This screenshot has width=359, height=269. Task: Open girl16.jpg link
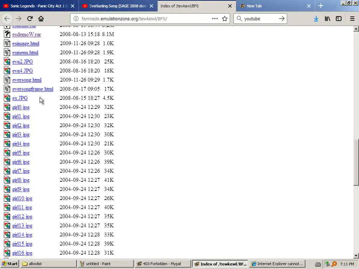coord(22,253)
